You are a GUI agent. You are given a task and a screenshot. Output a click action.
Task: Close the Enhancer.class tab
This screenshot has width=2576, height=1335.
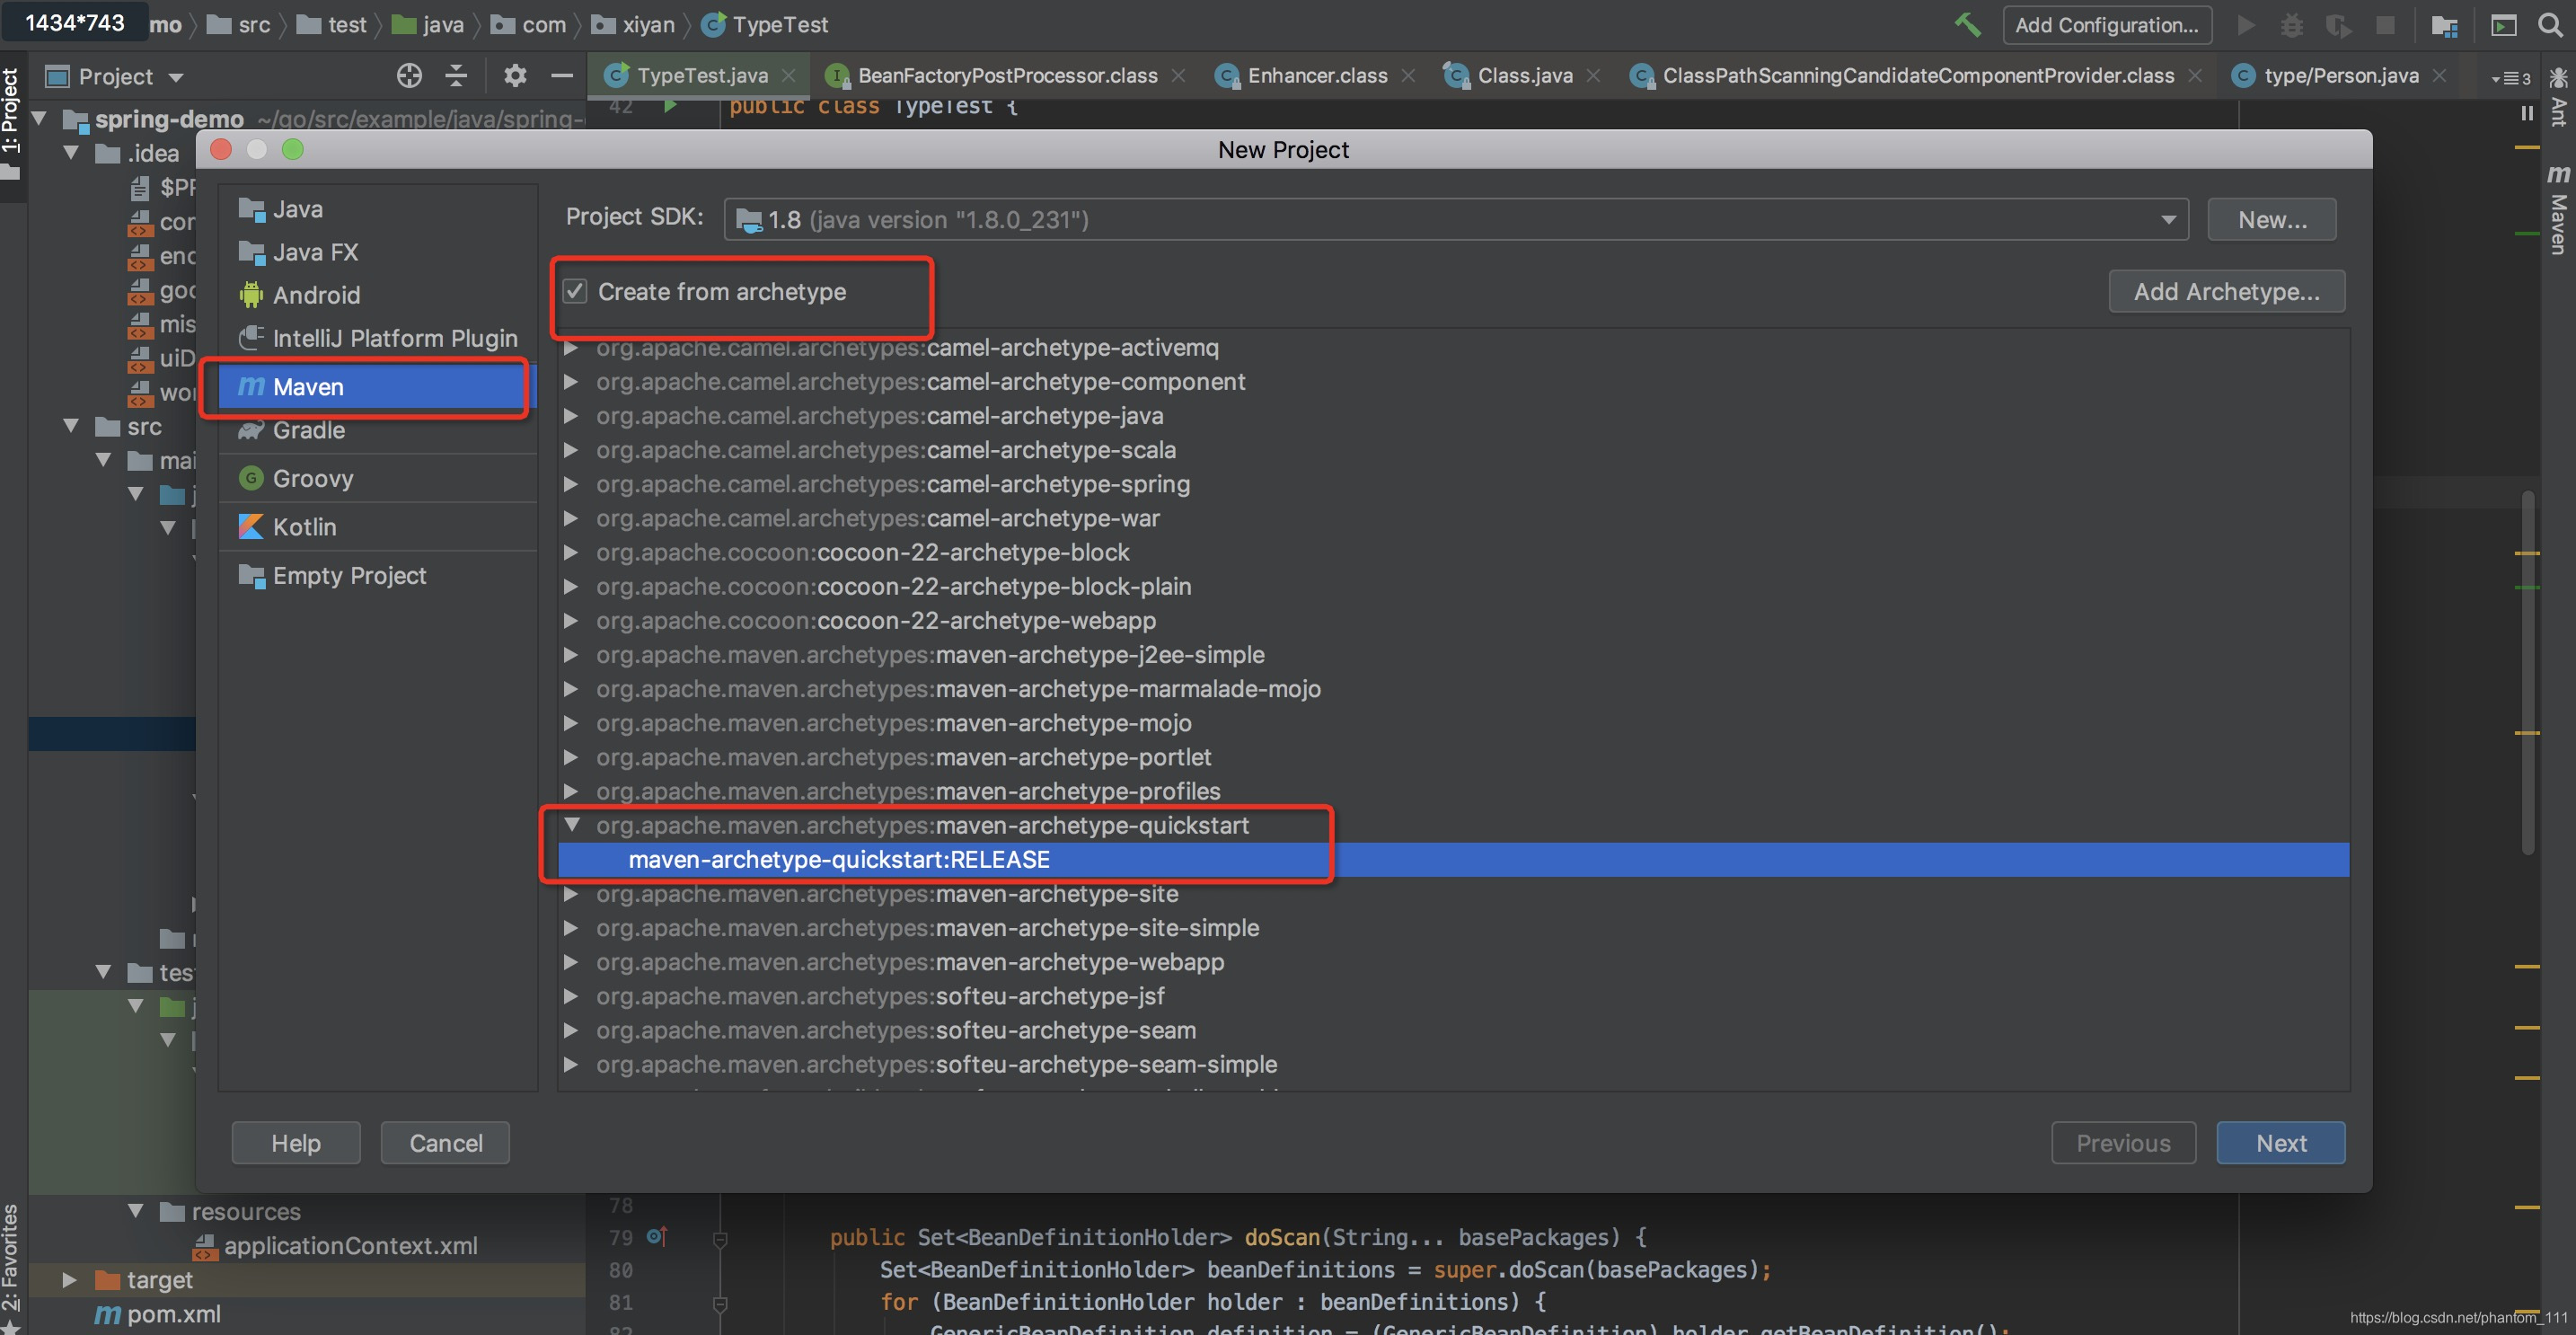click(x=1408, y=75)
